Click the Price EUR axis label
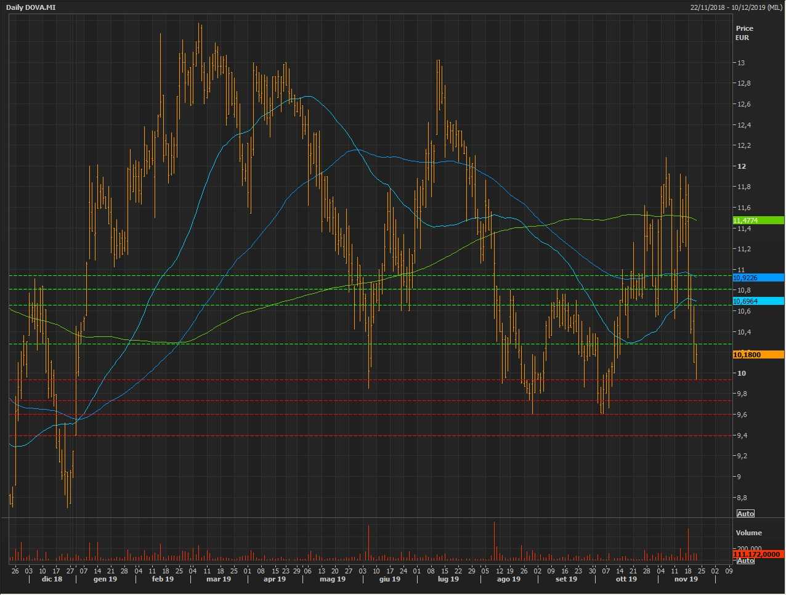Image resolution: width=786 pixels, height=595 pixels. pyautogui.click(x=743, y=33)
